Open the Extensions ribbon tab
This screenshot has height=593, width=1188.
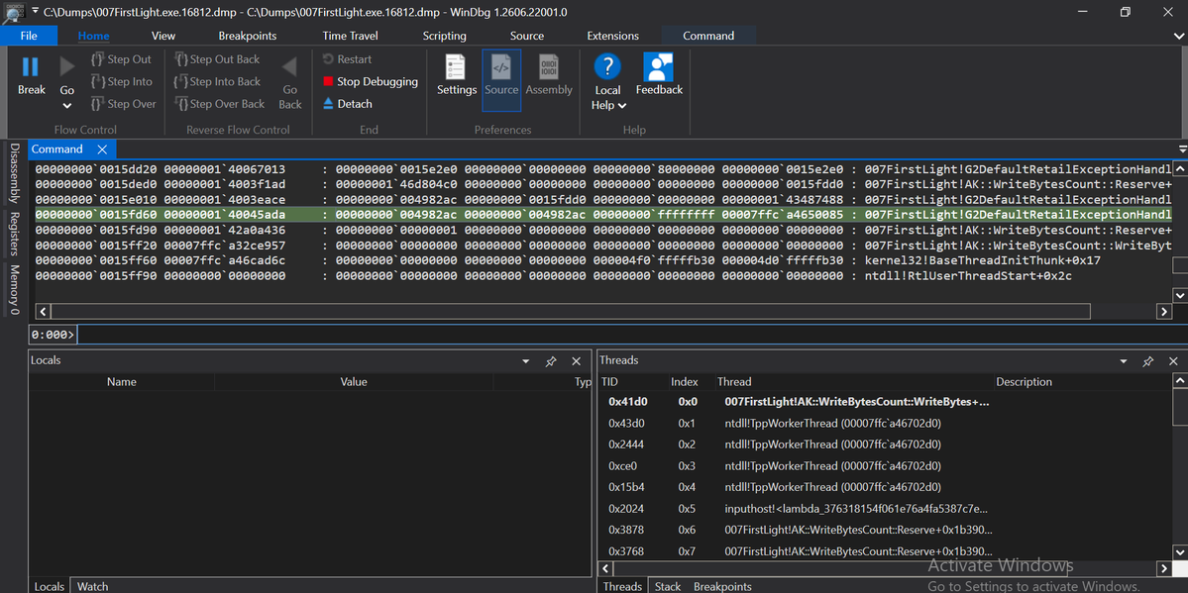click(612, 36)
